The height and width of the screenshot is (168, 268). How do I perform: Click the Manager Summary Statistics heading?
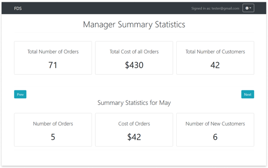pyautogui.click(x=134, y=25)
